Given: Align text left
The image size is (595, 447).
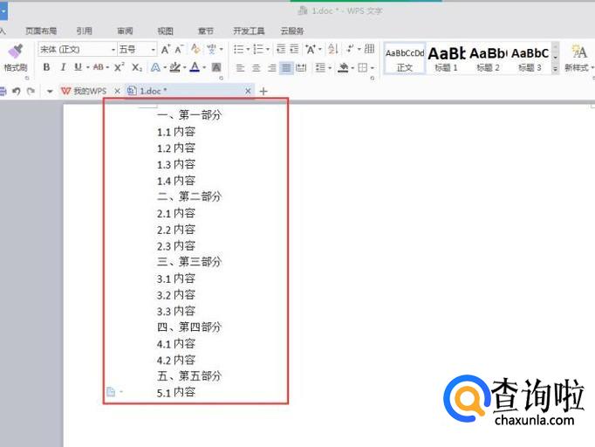Looking at the screenshot, I should point(240,68).
